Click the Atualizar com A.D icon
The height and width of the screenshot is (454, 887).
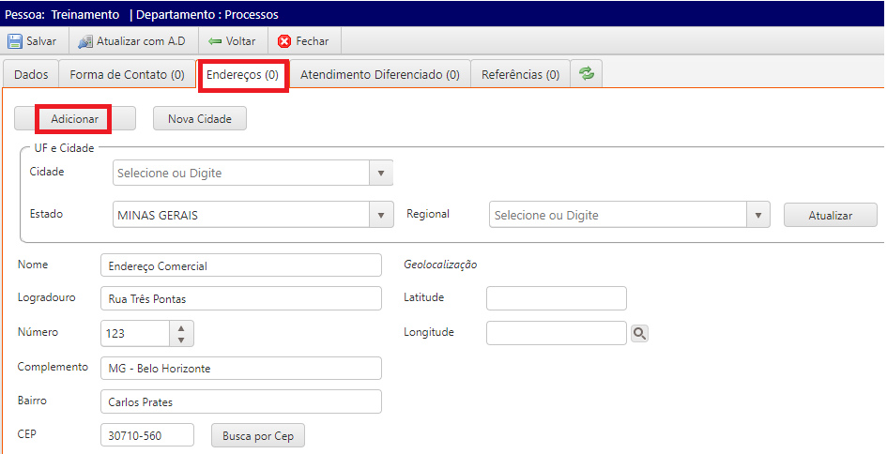85,41
